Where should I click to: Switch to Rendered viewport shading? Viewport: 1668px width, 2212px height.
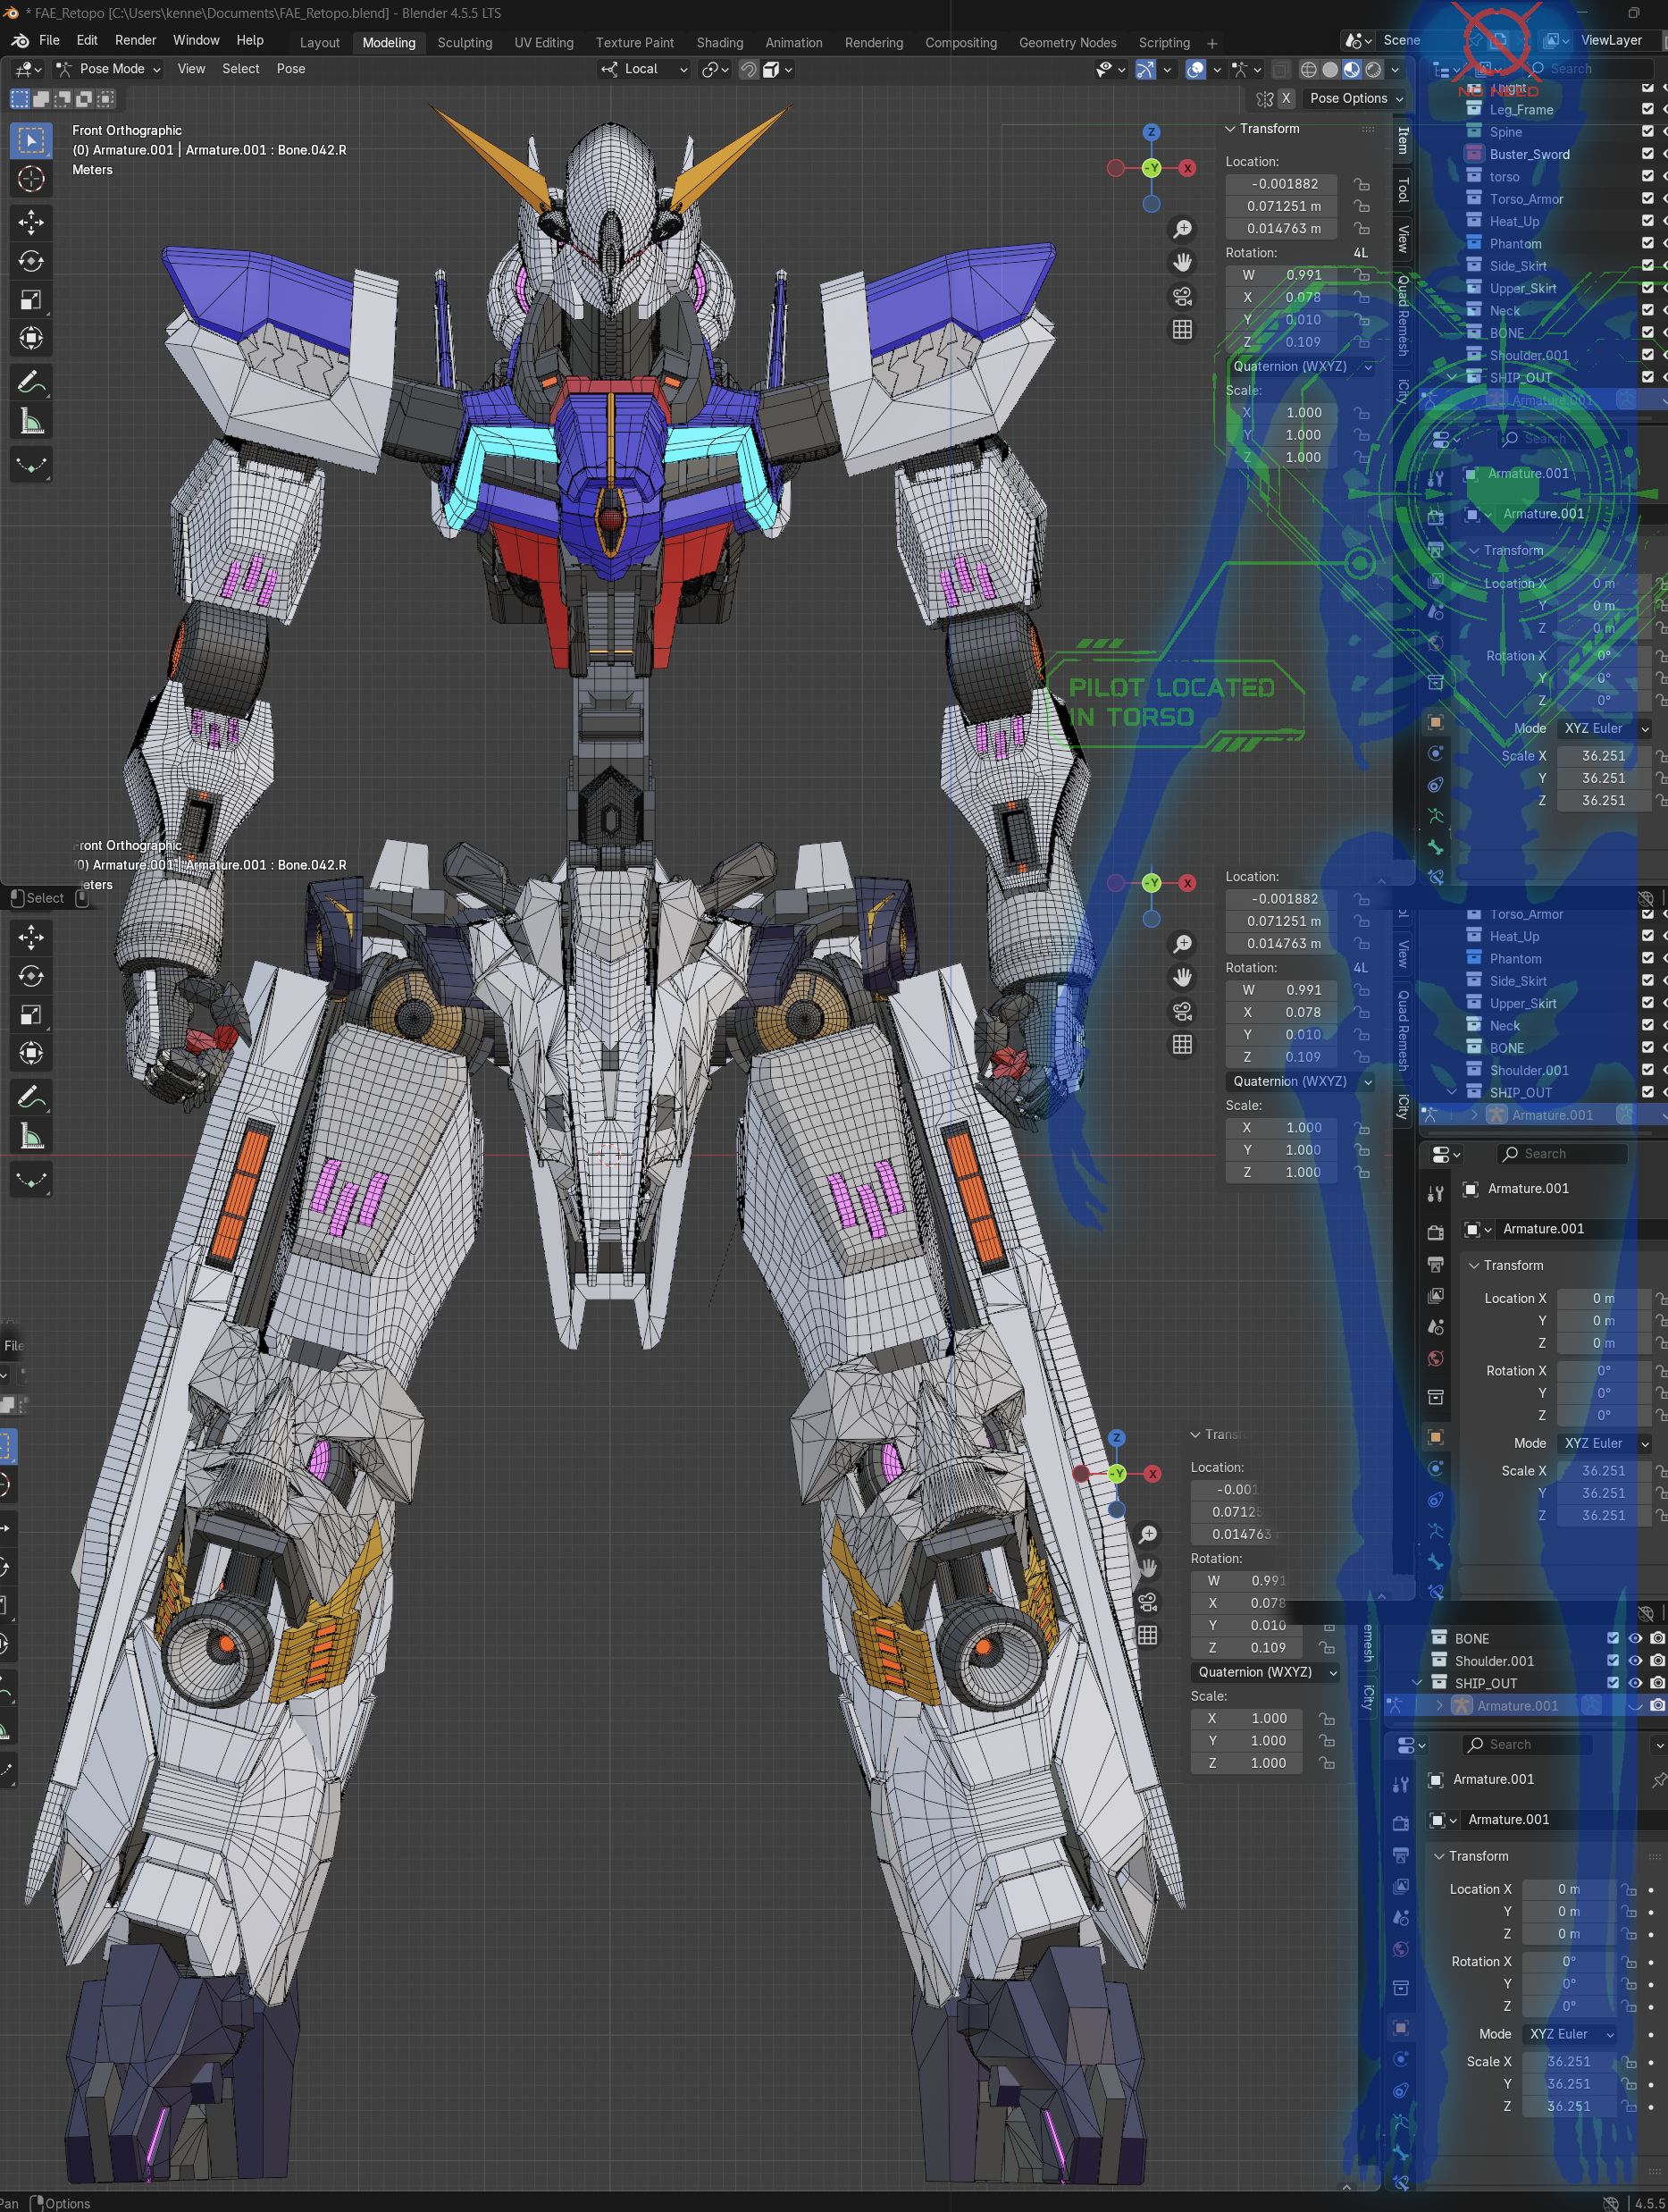click(x=1373, y=69)
